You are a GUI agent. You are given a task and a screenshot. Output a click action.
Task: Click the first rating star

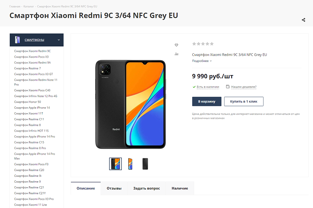pyautogui.click(x=194, y=44)
